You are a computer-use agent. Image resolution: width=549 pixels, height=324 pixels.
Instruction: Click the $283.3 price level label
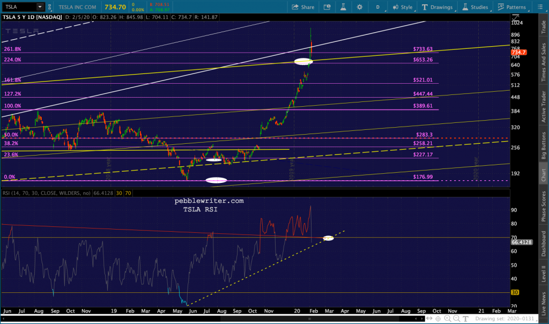[x=424, y=135]
